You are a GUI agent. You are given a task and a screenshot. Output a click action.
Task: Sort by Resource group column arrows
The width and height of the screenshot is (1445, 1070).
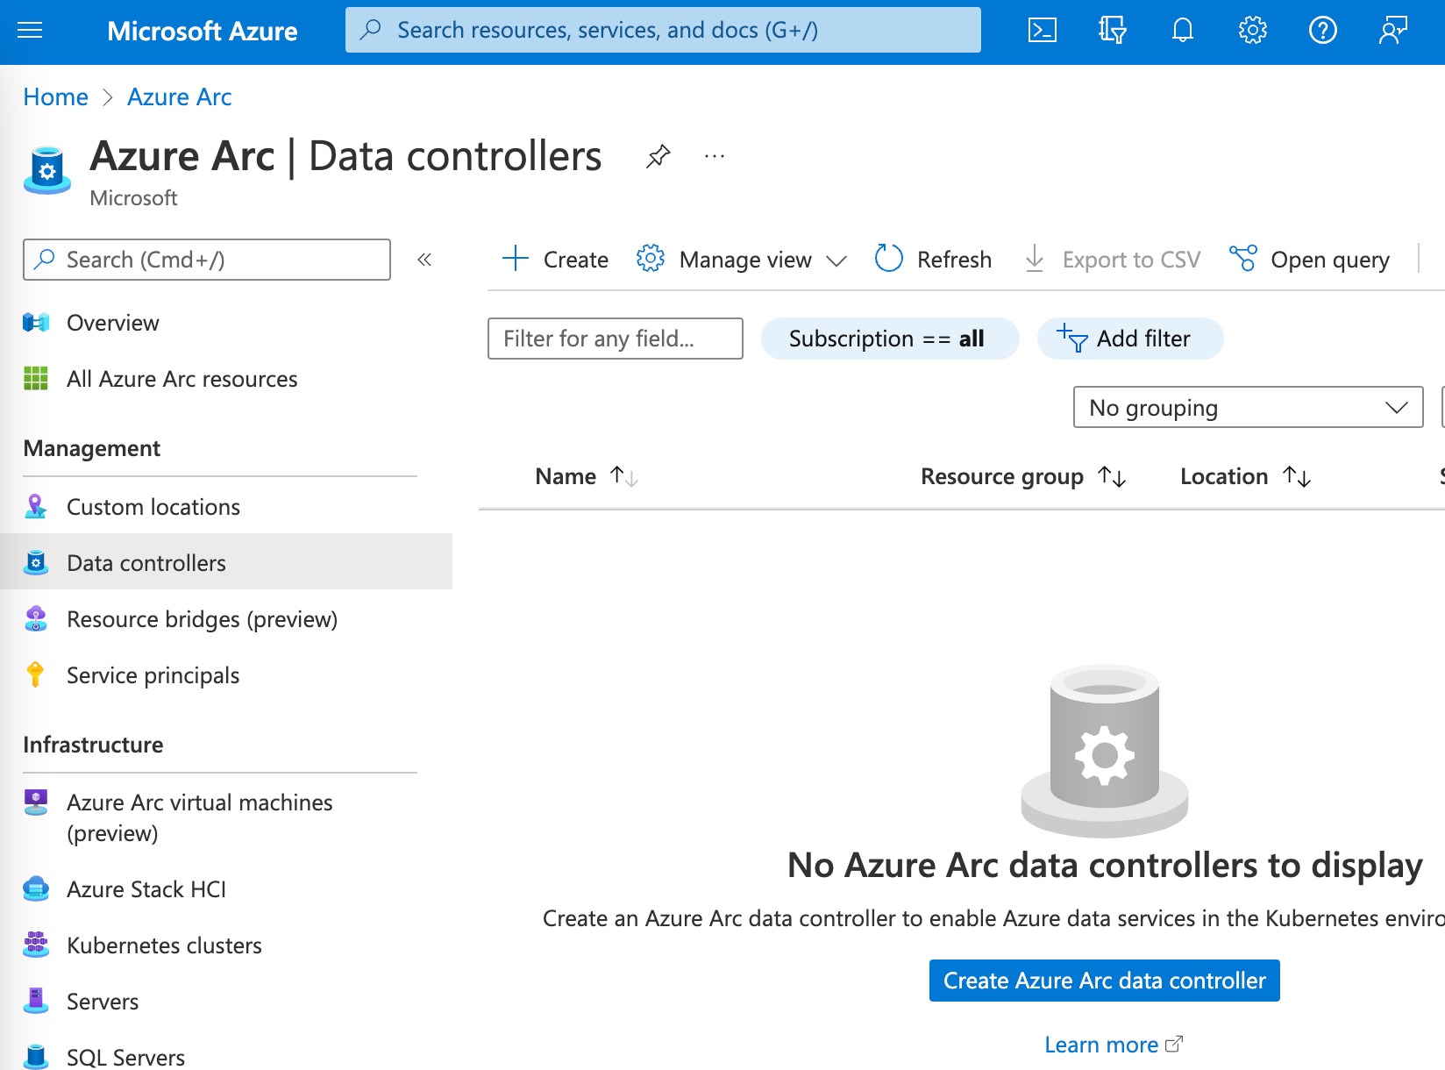[x=1113, y=476]
